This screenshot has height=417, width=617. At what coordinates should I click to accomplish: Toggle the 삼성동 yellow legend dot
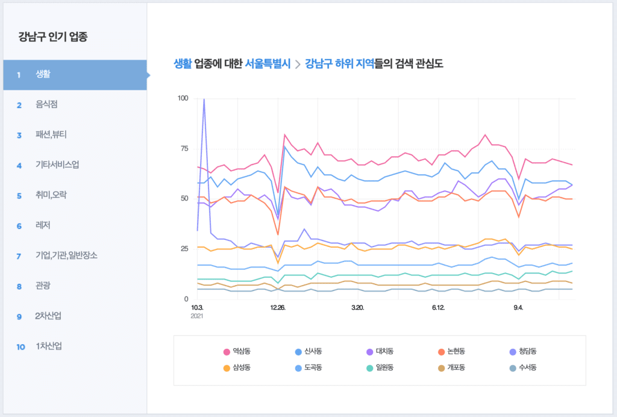pos(227,368)
